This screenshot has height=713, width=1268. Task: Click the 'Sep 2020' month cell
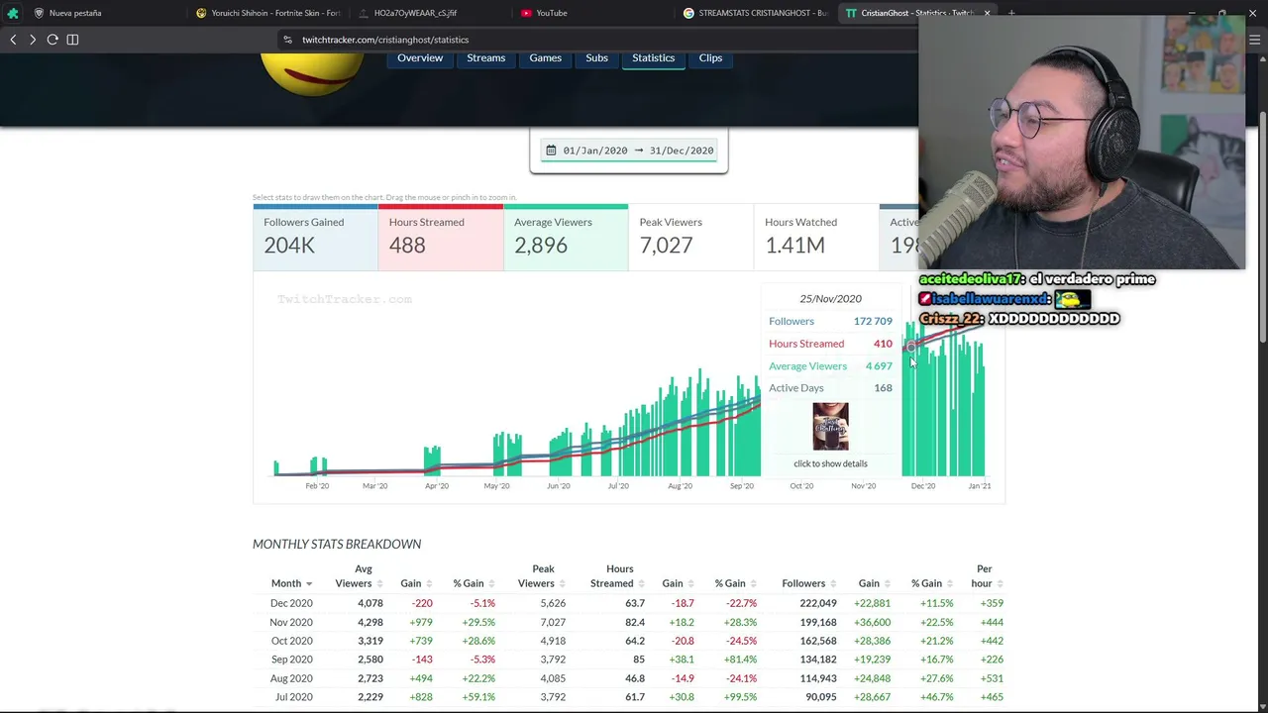291,660
